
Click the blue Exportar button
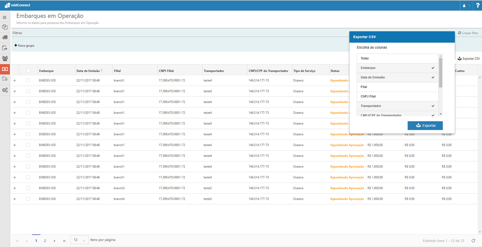click(x=425, y=126)
